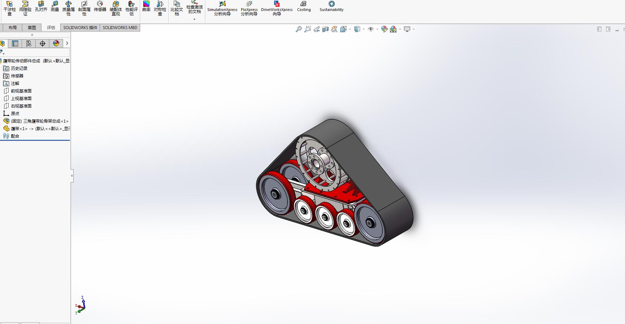Expand more manager tabs with right chevron

tap(67, 43)
